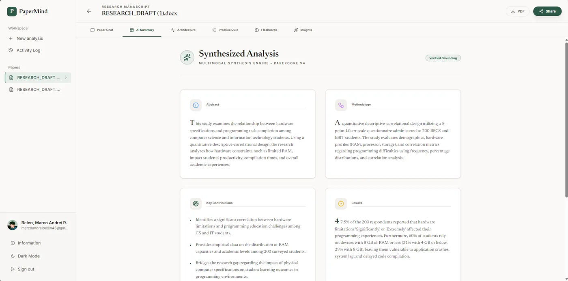
Task: Click the Flashcards brain icon
Action: tap(257, 30)
